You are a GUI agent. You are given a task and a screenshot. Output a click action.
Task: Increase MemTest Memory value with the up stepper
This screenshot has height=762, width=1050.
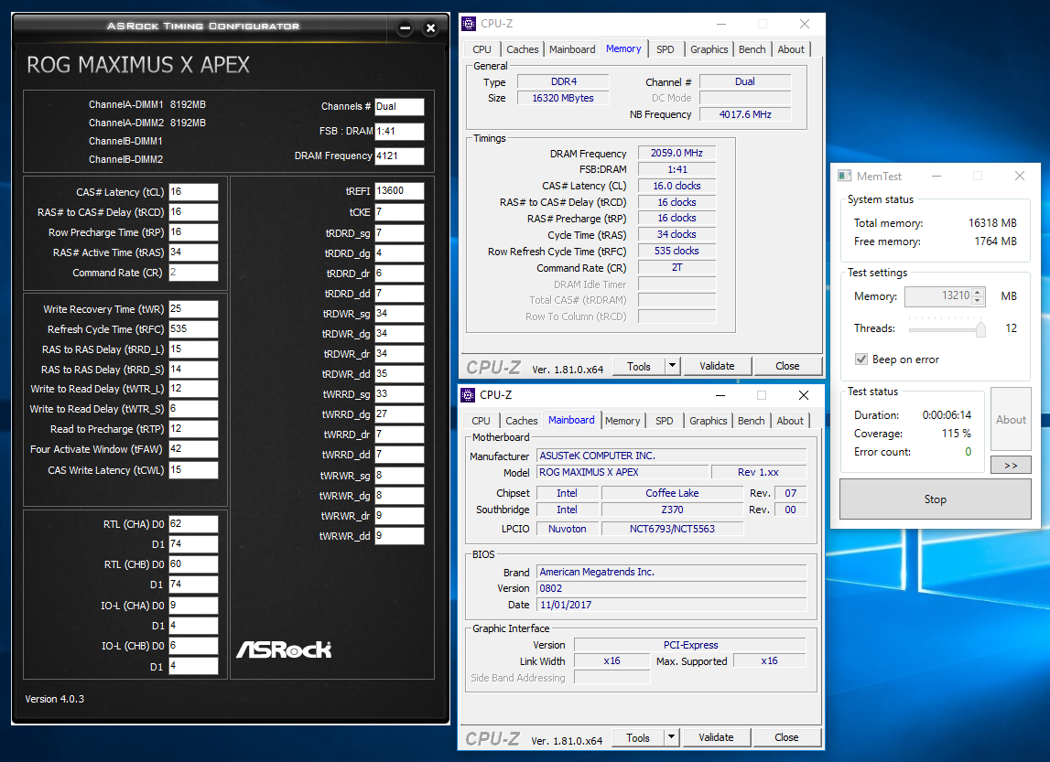click(x=979, y=292)
